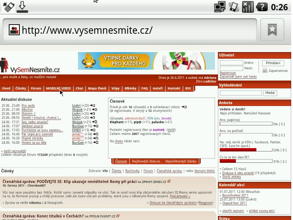Filter articles by Čtenářské zprávy
The image size is (293, 220).
click(169, 171)
